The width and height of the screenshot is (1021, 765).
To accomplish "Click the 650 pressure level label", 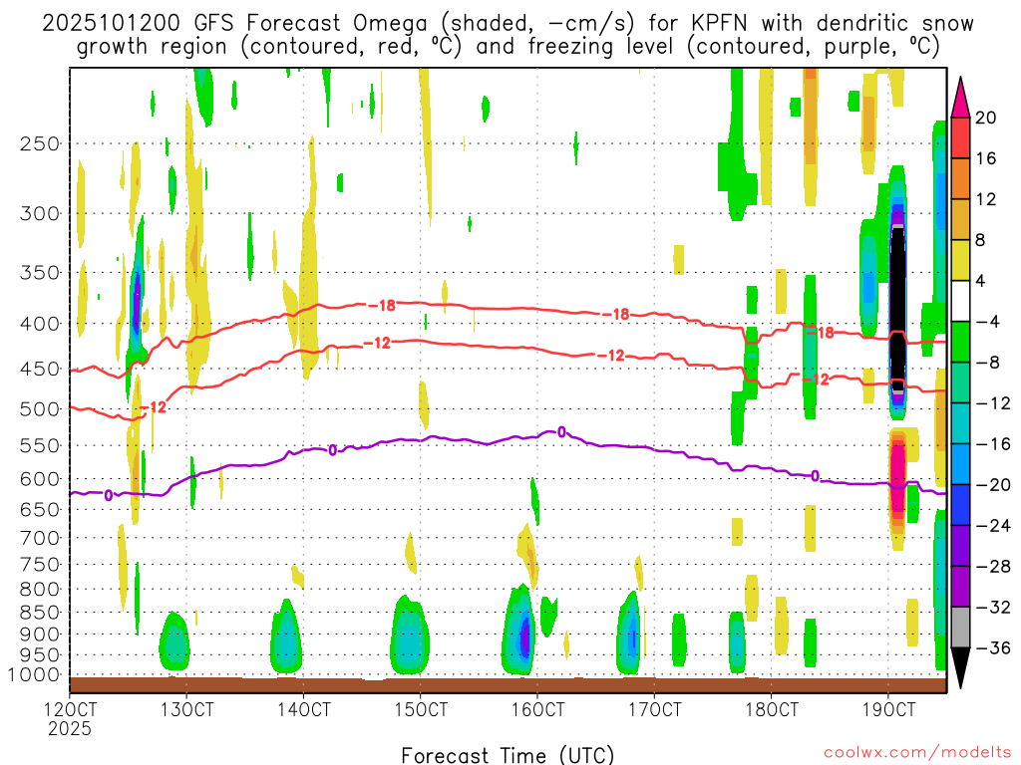I will pyautogui.click(x=40, y=510).
